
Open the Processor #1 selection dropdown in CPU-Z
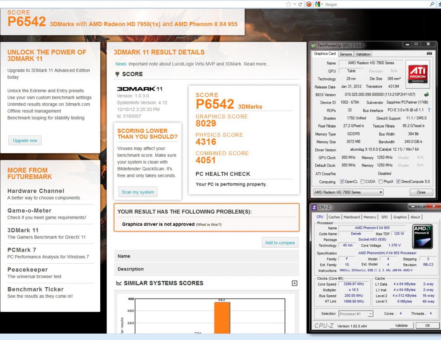pyautogui.click(x=355, y=314)
